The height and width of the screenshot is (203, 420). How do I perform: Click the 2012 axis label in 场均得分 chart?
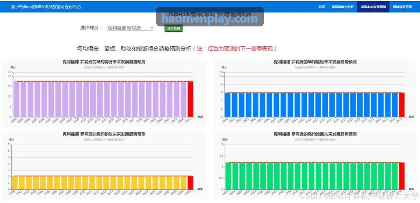97,120
